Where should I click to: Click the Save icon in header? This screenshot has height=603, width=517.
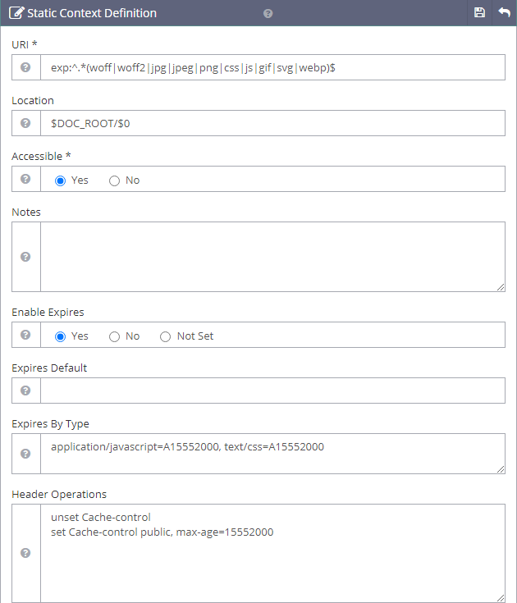[480, 13]
